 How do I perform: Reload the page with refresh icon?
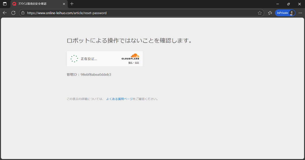(13, 13)
